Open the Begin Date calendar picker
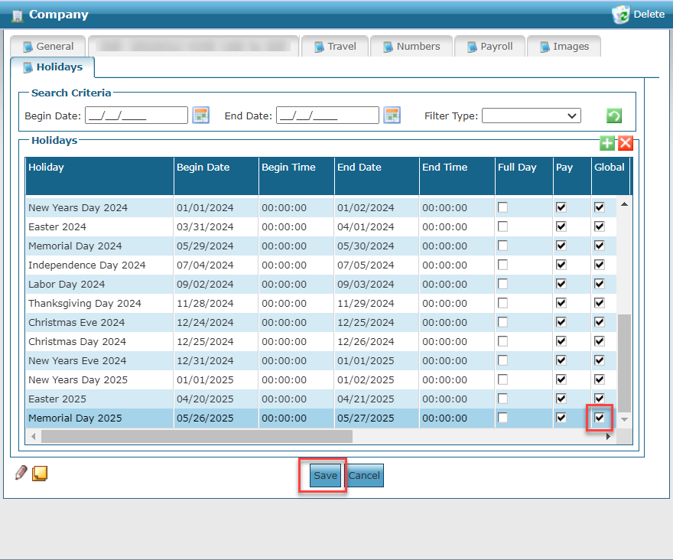673x560 pixels. point(200,116)
